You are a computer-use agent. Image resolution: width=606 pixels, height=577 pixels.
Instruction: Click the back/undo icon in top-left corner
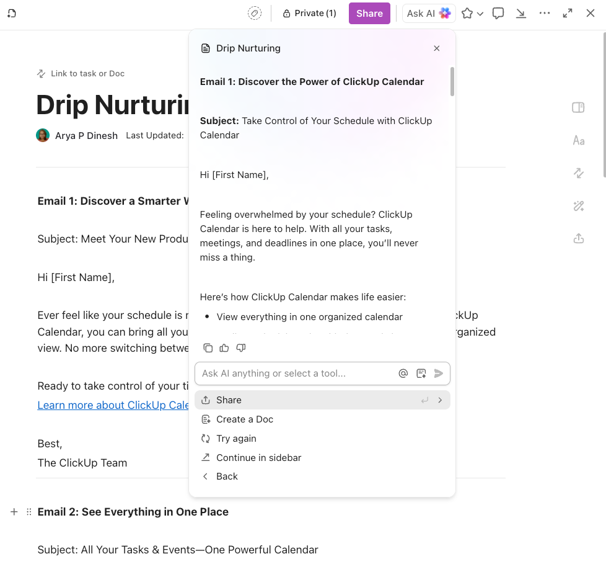[x=12, y=14]
